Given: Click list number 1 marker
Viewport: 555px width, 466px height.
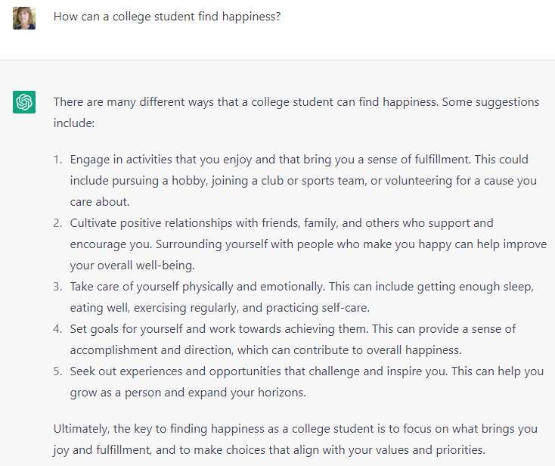Looking at the screenshot, I should 57,160.
